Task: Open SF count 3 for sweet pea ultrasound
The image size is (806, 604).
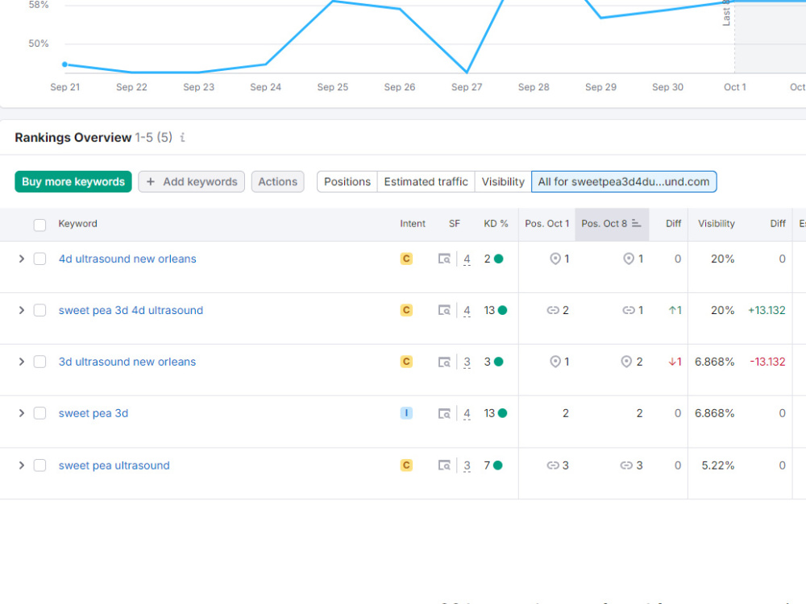Action: [x=467, y=465]
